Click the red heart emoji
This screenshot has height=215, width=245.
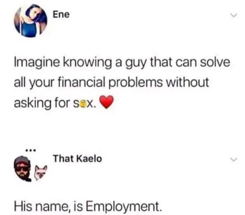[x=107, y=102]
